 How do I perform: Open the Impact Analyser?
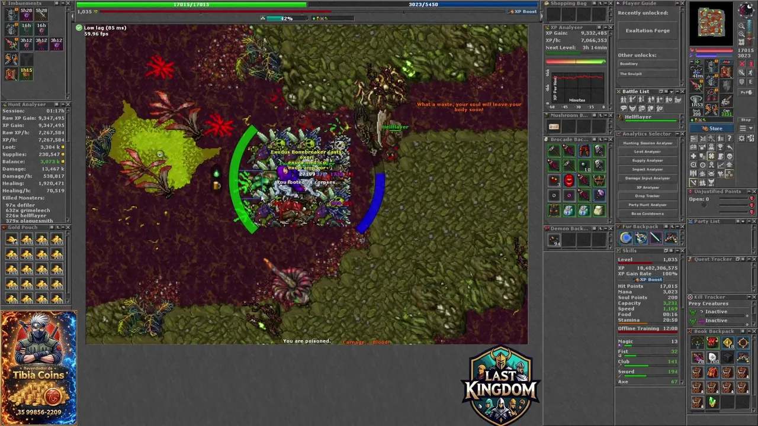tap(647, 169)
